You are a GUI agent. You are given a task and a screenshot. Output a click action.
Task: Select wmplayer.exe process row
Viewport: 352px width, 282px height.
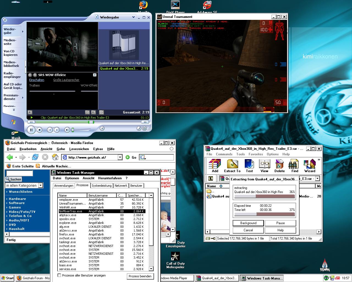coord(102,200)
